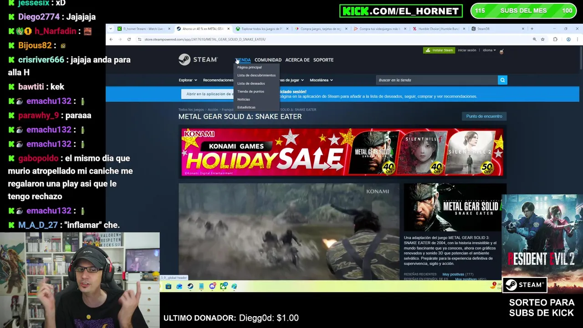Open Outlook mail from the taskbar

tap(179, 287)
